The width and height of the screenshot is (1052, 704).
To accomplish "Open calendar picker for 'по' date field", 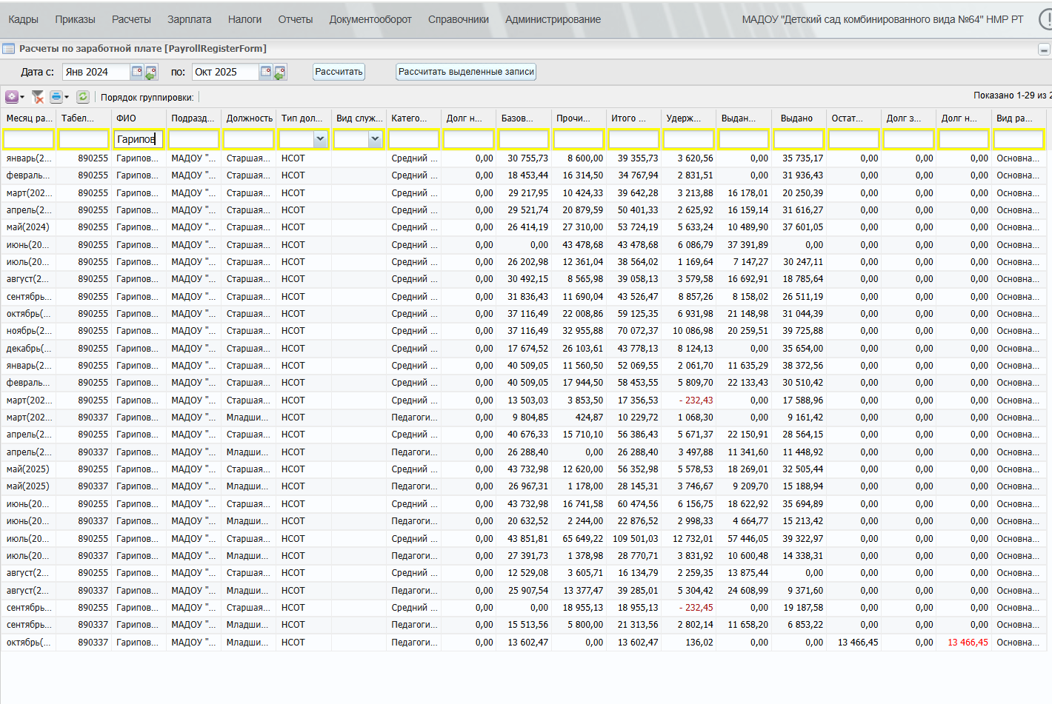I will pyautogui.click(x=265, y=72).
